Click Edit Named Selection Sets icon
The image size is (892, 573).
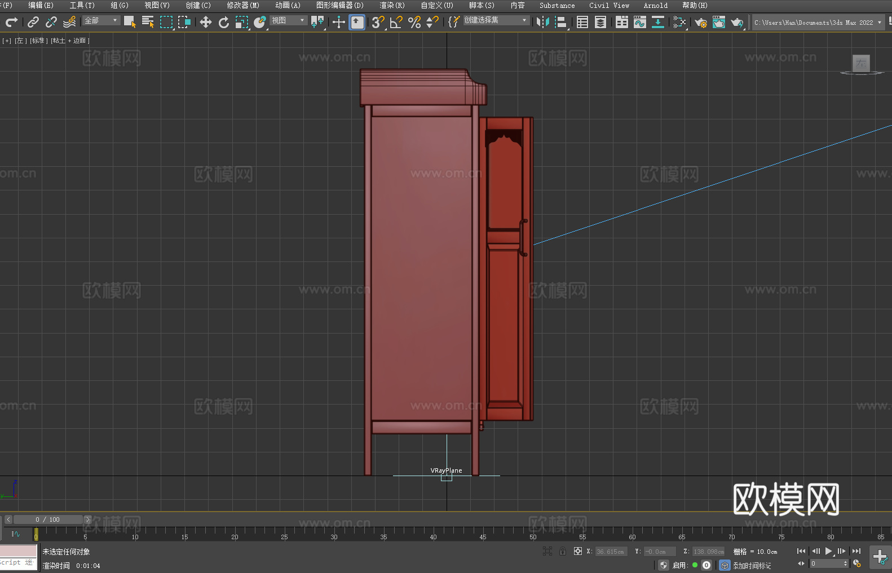[x=454, y=22]
